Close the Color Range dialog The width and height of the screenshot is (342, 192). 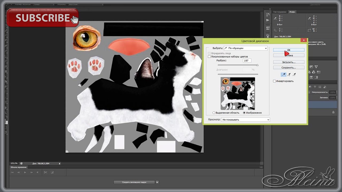coord(304,40)
